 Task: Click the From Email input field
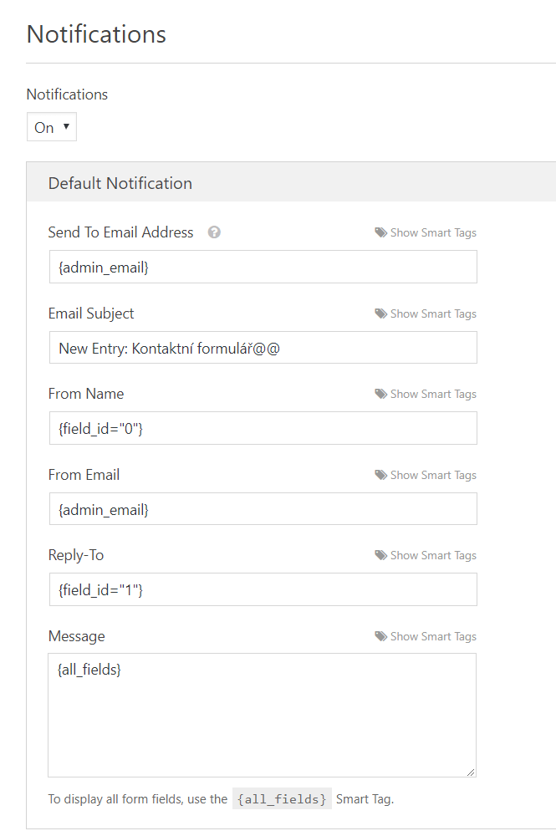(x=263, y=509)
